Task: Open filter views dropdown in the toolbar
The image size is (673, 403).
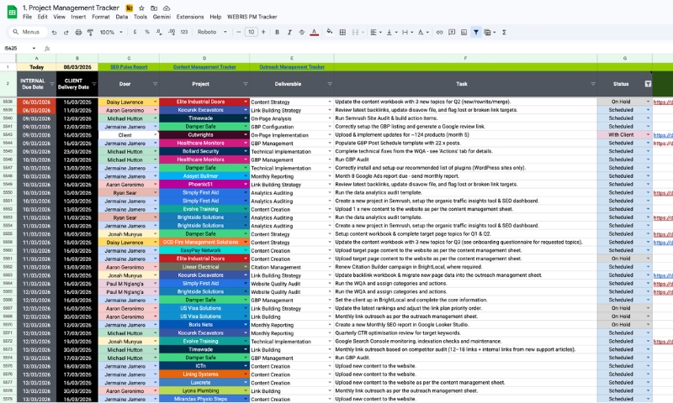Action: click(x=490, y=32)
